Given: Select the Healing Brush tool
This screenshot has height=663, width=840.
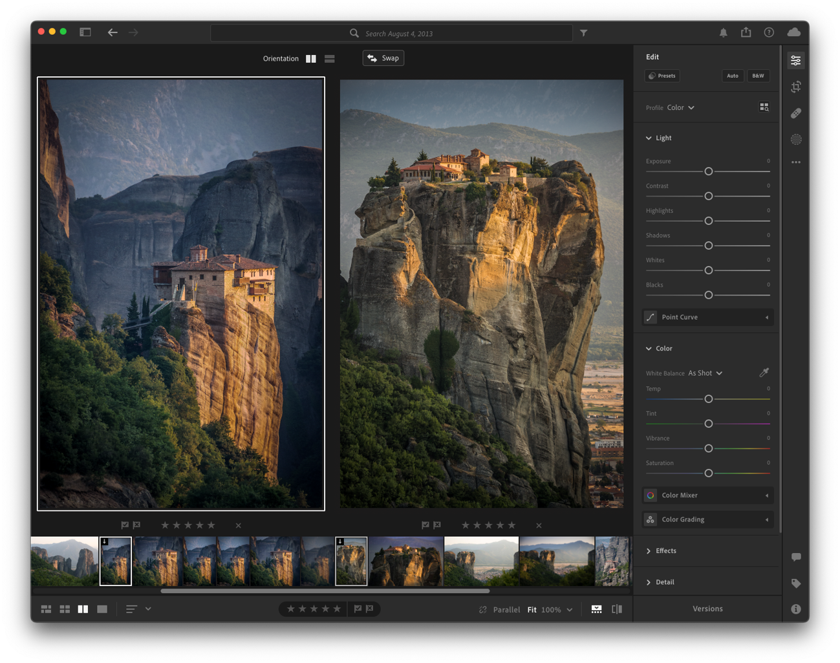Looking at the screenshot, I should 796,113.
